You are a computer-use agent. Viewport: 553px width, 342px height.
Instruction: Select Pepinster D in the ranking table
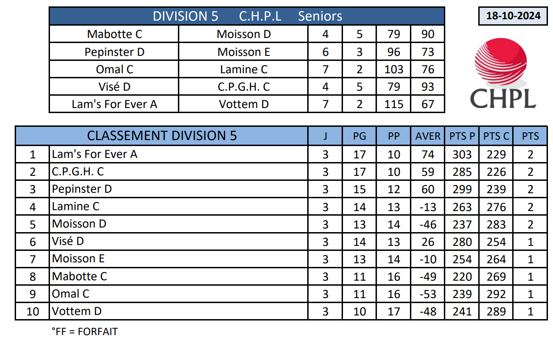point(82,189)
